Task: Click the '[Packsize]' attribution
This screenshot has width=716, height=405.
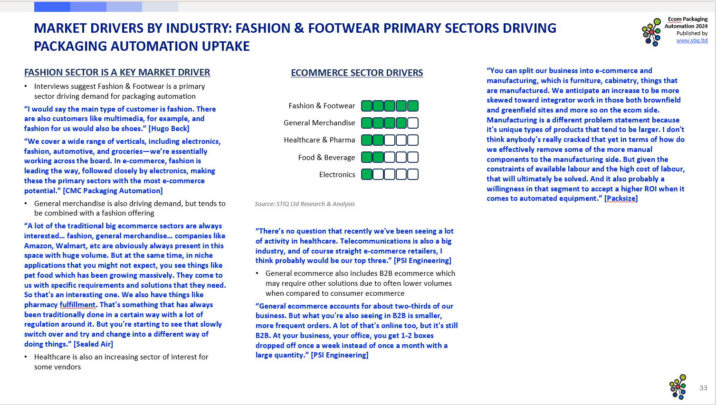Action: [x=621, y=198]
